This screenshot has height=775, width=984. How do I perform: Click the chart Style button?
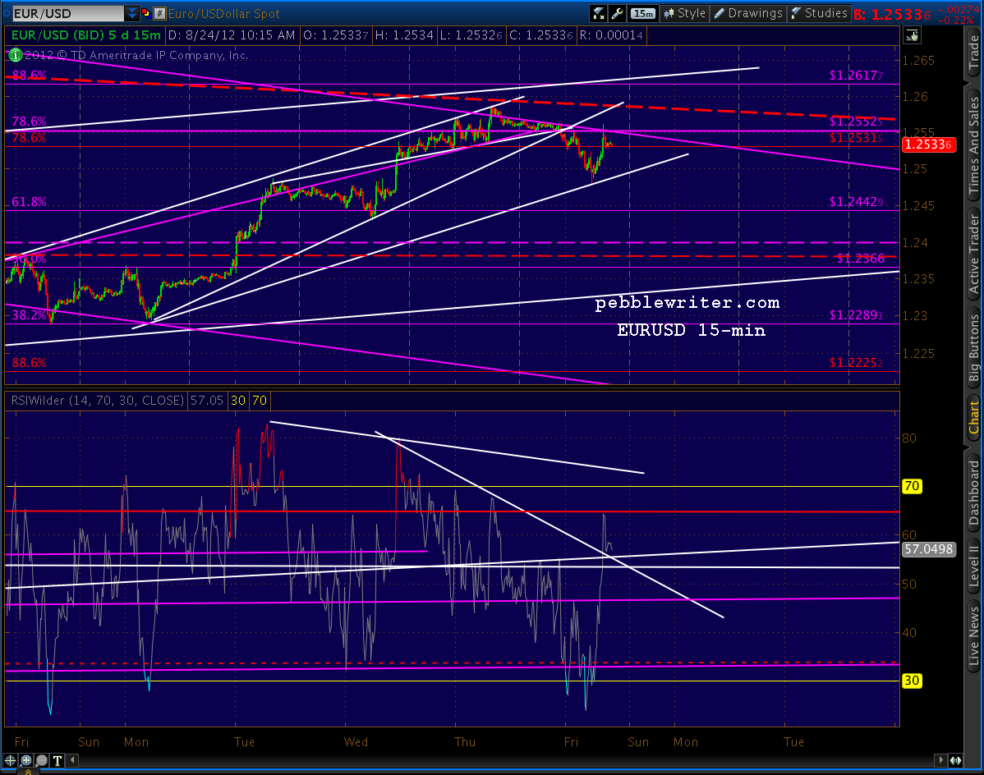[685, 13]
